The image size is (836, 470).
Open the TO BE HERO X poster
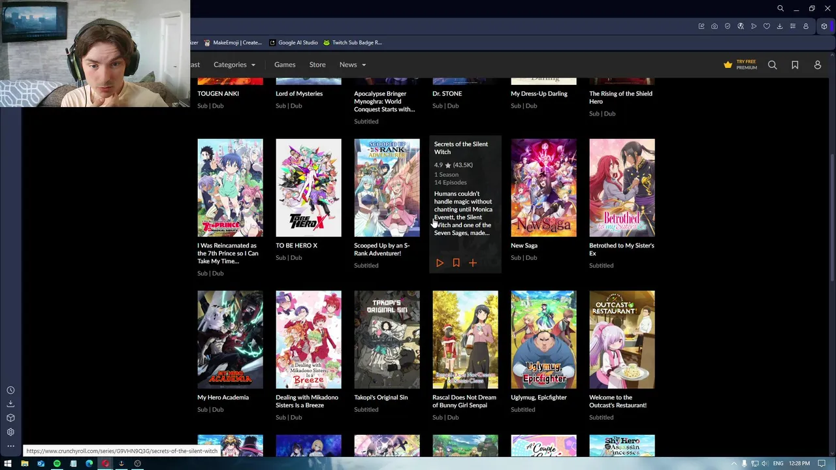point(308,187)
